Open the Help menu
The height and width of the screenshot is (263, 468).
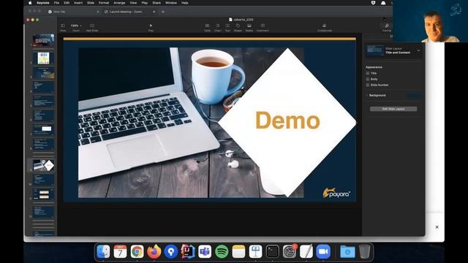(x=185, y=3)
